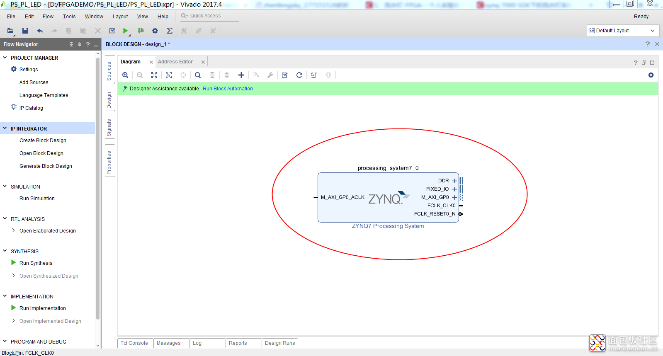Open the File menu
The height and width of the screenshot is (356, 663).
pos(11,17)
